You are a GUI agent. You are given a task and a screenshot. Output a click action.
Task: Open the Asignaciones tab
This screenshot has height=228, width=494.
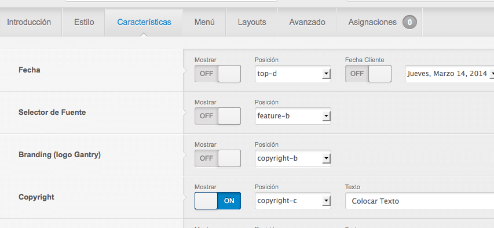380,22
